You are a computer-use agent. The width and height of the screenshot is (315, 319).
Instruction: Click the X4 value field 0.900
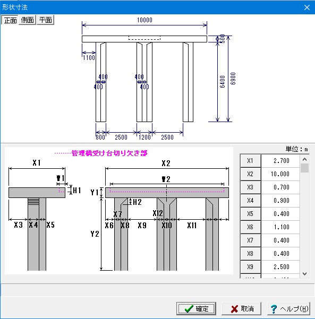click(280, 201)
